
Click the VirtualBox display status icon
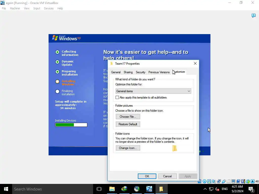(233, 181)
